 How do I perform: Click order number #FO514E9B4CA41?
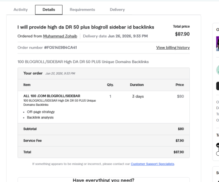pyautogui.click(x=60, y=47)
